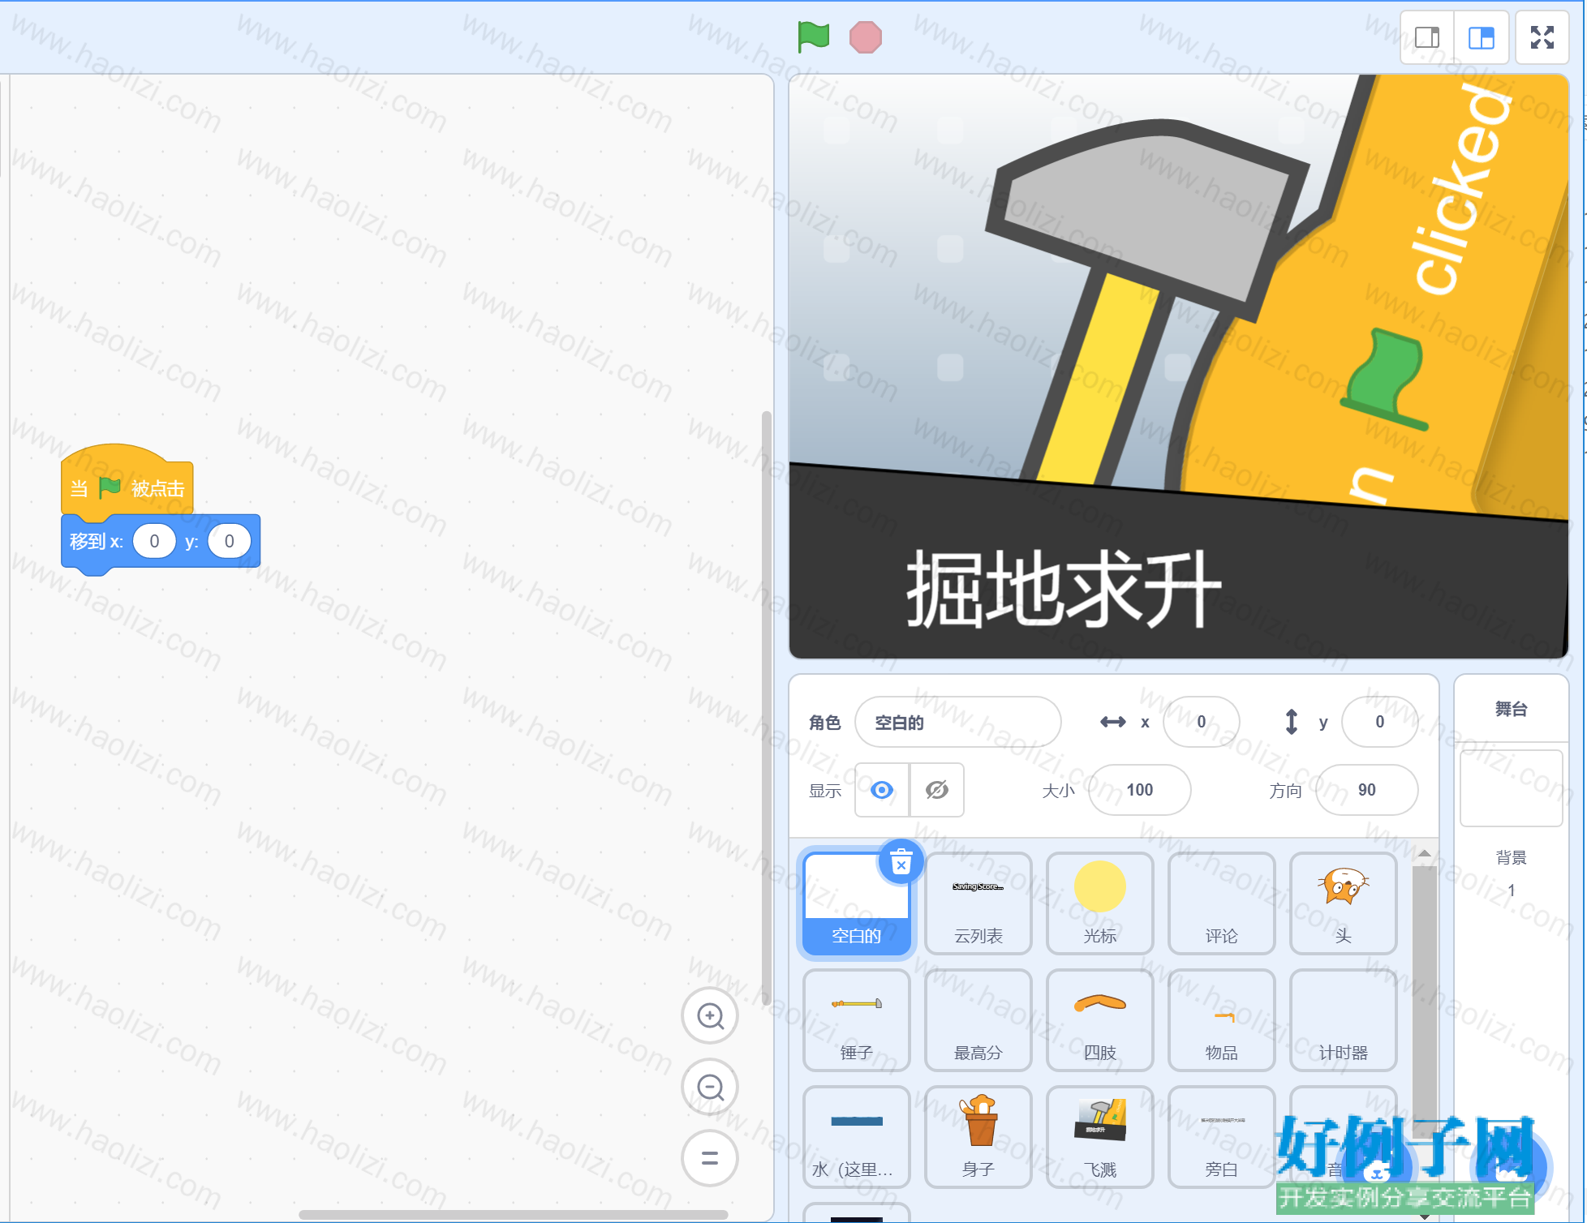Select the 物品 sprite
Screen dimensions: 1587x1223
1222,1020
